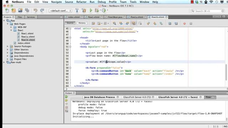Click Find Selection magnifier icon in editor
The width and height of the screenshot is (228, 128).
pyautogui.click(x=114, y=23)
